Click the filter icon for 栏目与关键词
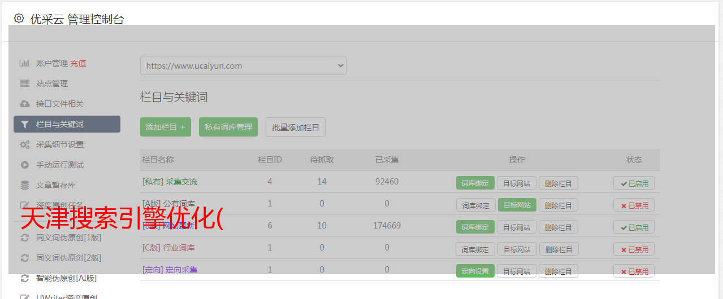723x299 pixels. [25, 124]
